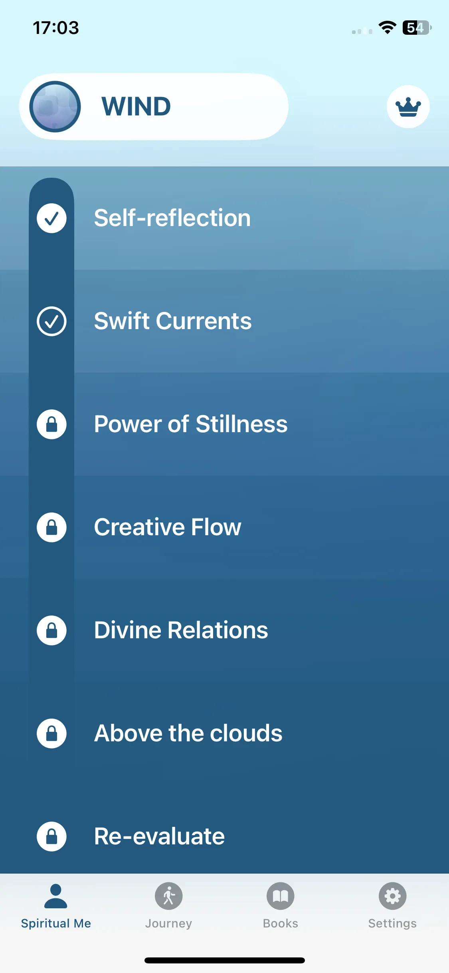Select the Power of Stillness entry

point(224,424)
